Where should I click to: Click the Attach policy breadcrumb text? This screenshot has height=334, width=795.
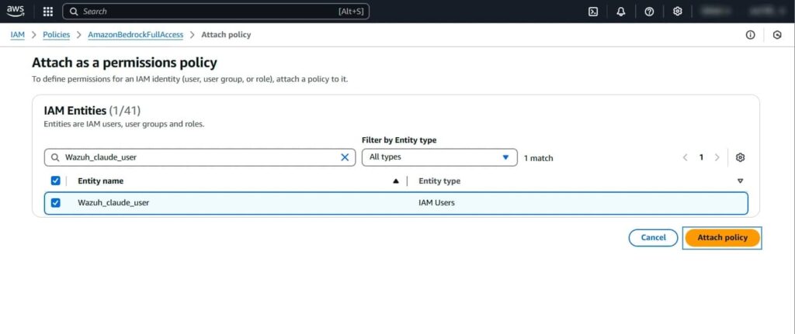point(226,35)
